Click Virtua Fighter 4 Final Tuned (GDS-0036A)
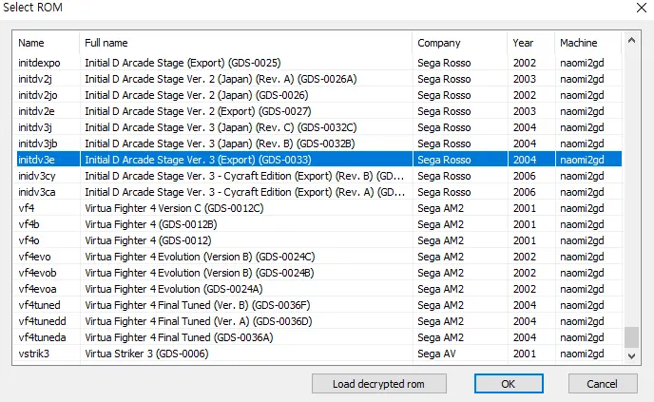 (179, 337)
